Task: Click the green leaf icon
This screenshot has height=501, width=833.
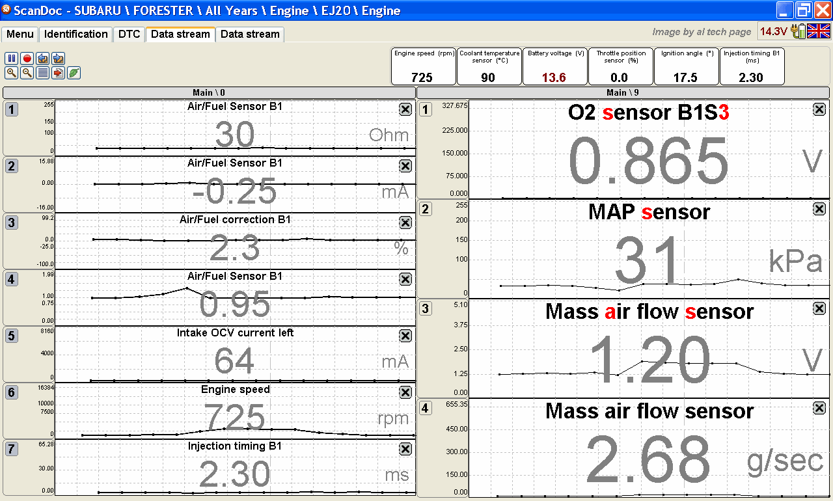Action: pyautogui.click(x=74, y=73)
